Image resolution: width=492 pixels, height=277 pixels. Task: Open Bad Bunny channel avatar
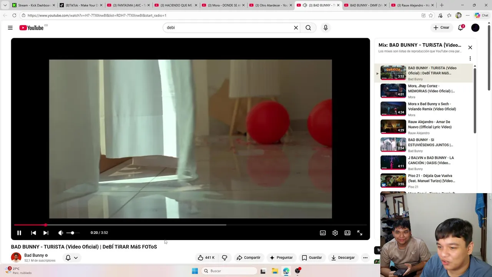pos(16,257)
